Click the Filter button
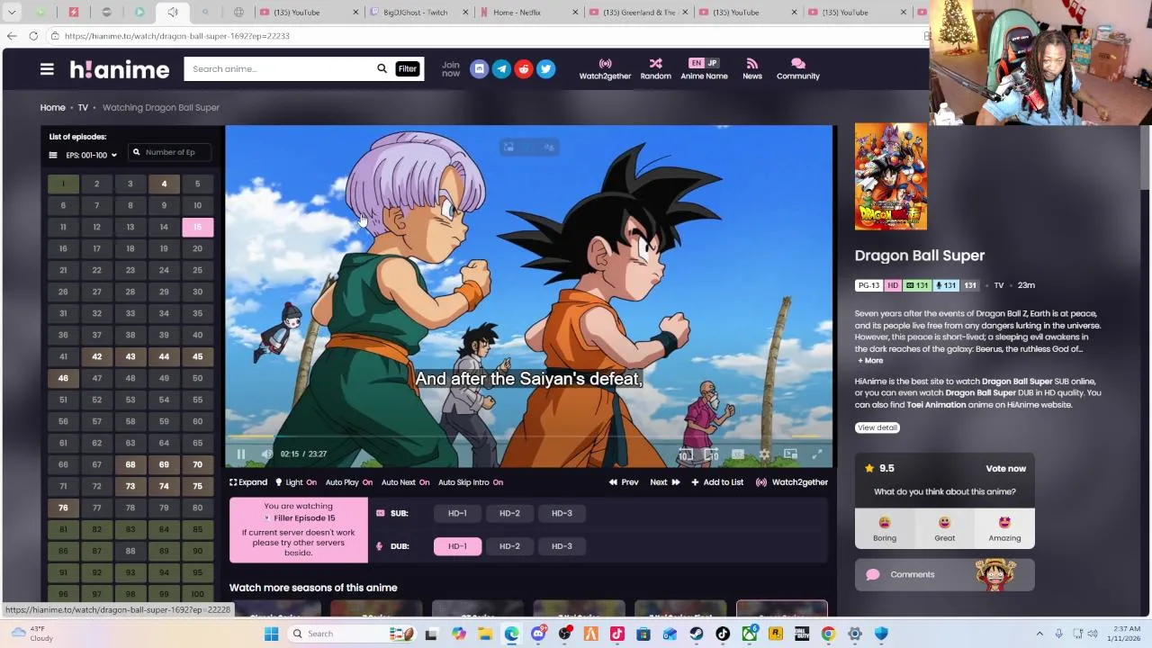The height and width of the screenshot is (648, 1152). pos(408,68)
